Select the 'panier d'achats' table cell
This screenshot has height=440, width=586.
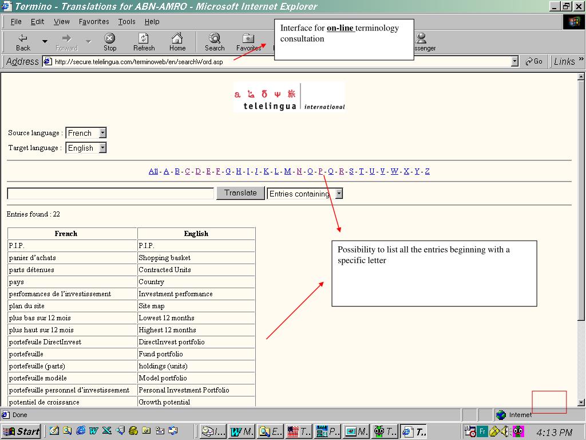(x=72, y=258)
